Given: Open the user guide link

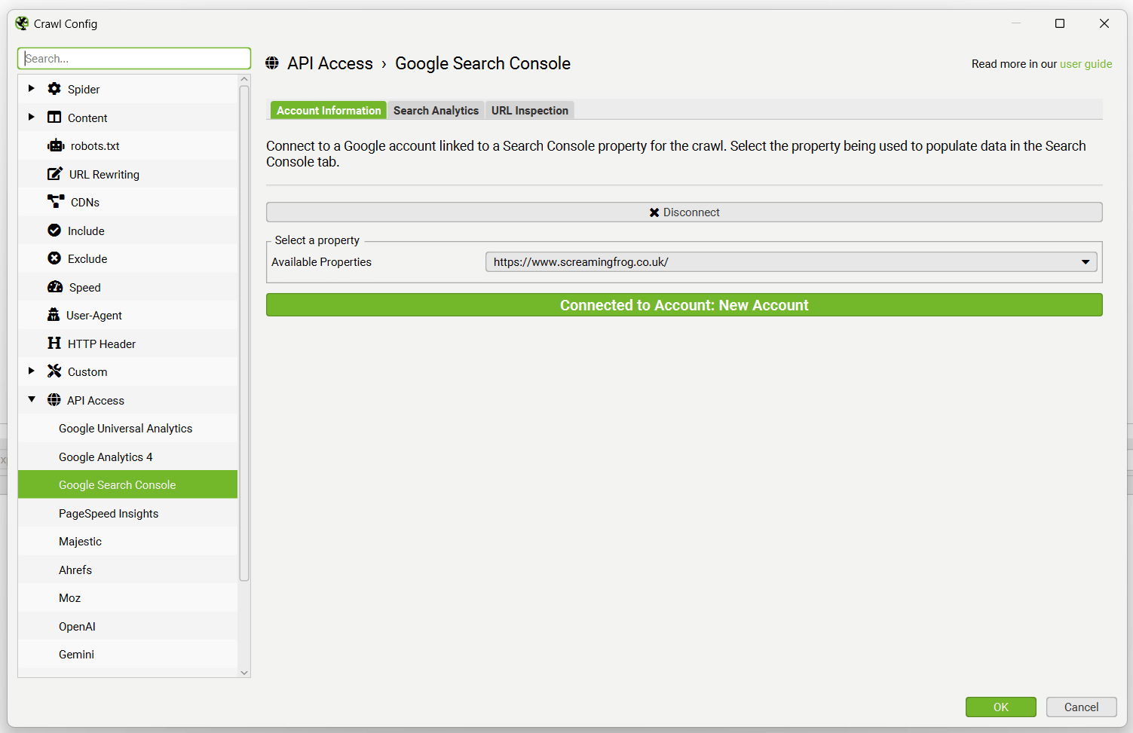Looking at the screenshot, I should [1086, 64].
